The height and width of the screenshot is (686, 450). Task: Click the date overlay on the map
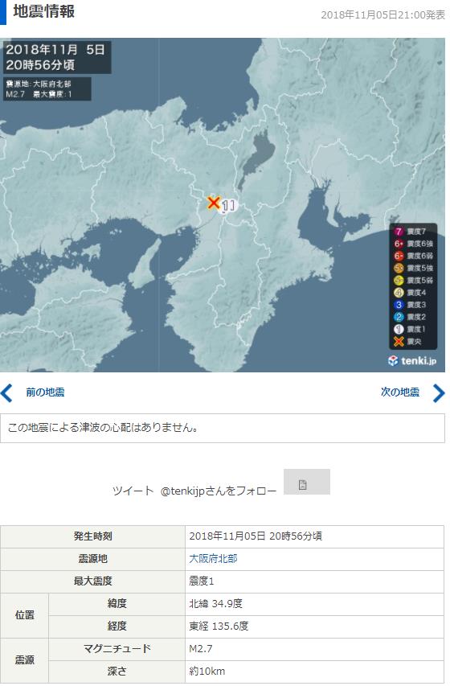(x=56, y=57)
